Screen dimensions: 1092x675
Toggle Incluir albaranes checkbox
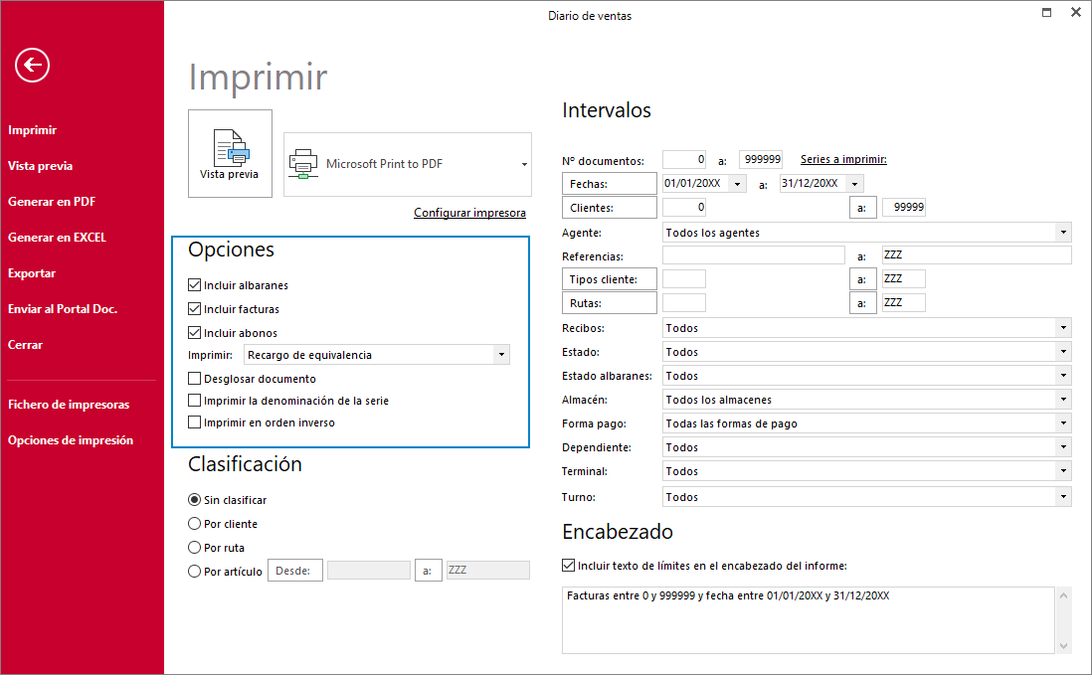[x=194, y=285]
